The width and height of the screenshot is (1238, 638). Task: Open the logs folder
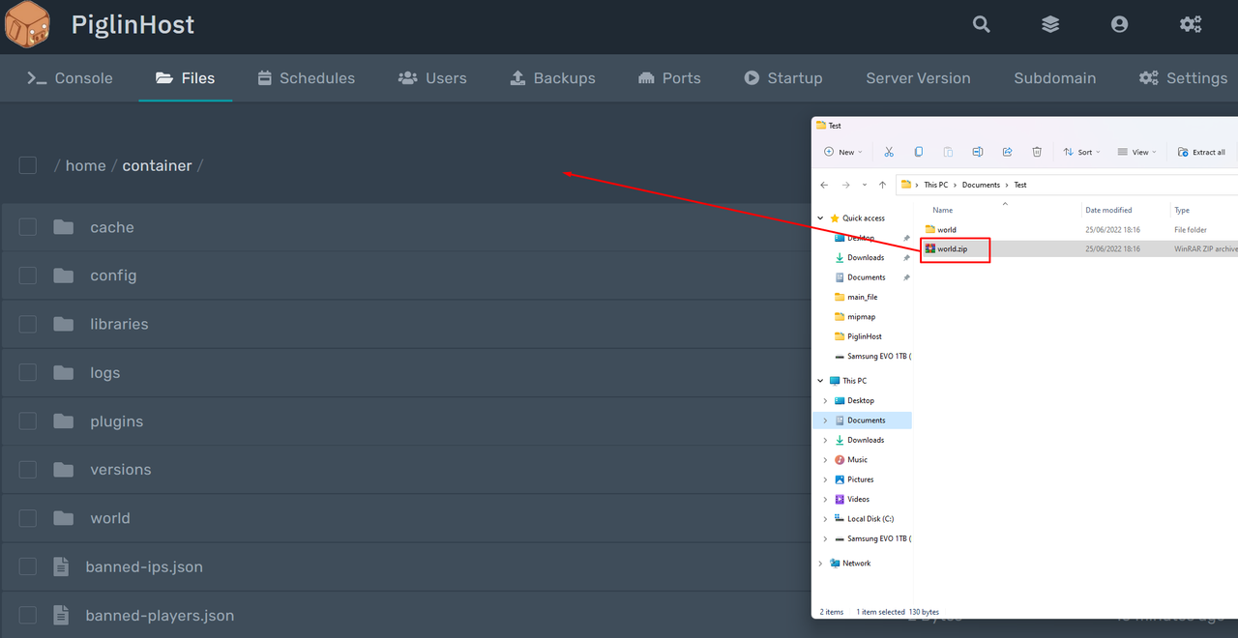[x=104, y=372]
